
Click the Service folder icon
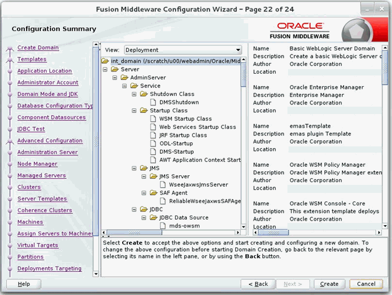(134, 86)
